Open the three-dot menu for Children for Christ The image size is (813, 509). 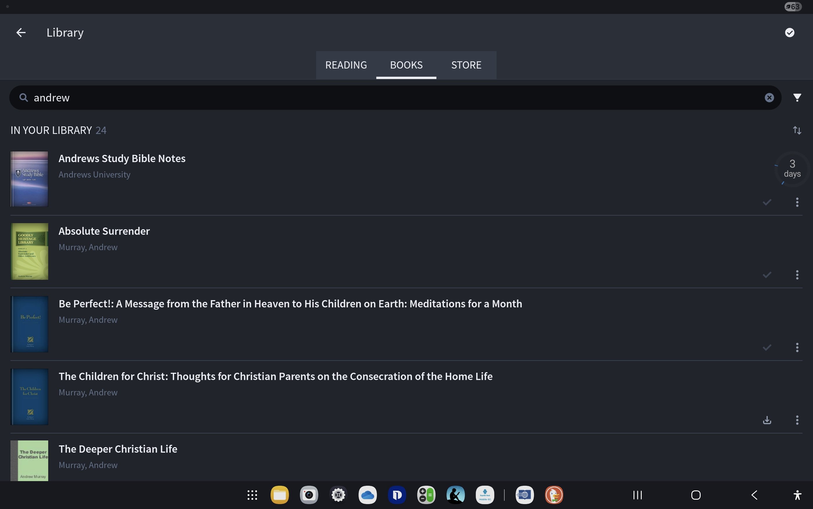(x=797, y=420)
